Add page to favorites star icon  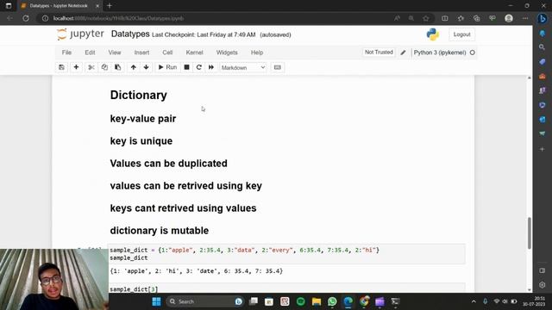pyautogui.click(x=426, y=18)
